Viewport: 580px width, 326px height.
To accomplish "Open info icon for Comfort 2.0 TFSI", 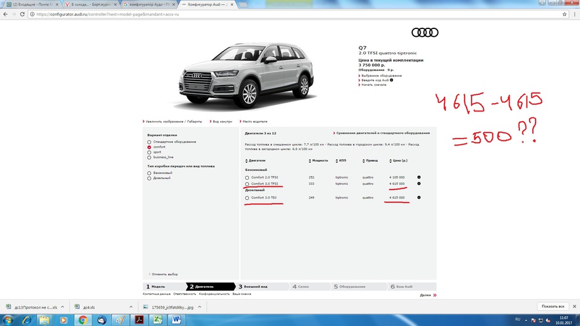I will (x=419, y=177).
